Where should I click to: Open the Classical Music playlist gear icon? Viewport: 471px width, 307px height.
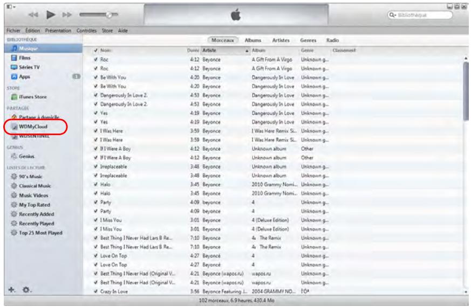(x=14, y=186)
